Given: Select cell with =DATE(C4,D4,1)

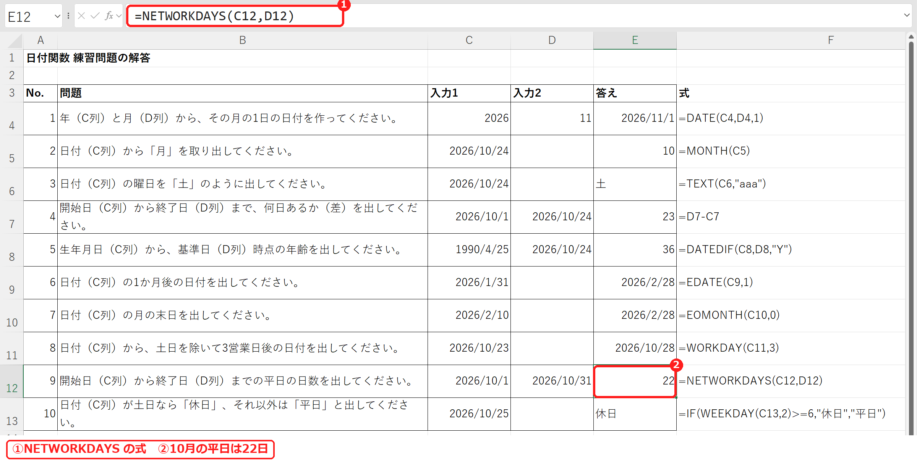Looking at the screenshot, I should tap(791, 118).
